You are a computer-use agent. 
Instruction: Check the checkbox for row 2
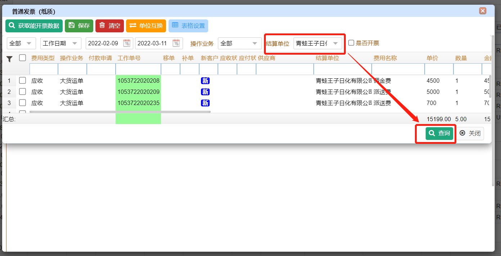pos(22,92)
